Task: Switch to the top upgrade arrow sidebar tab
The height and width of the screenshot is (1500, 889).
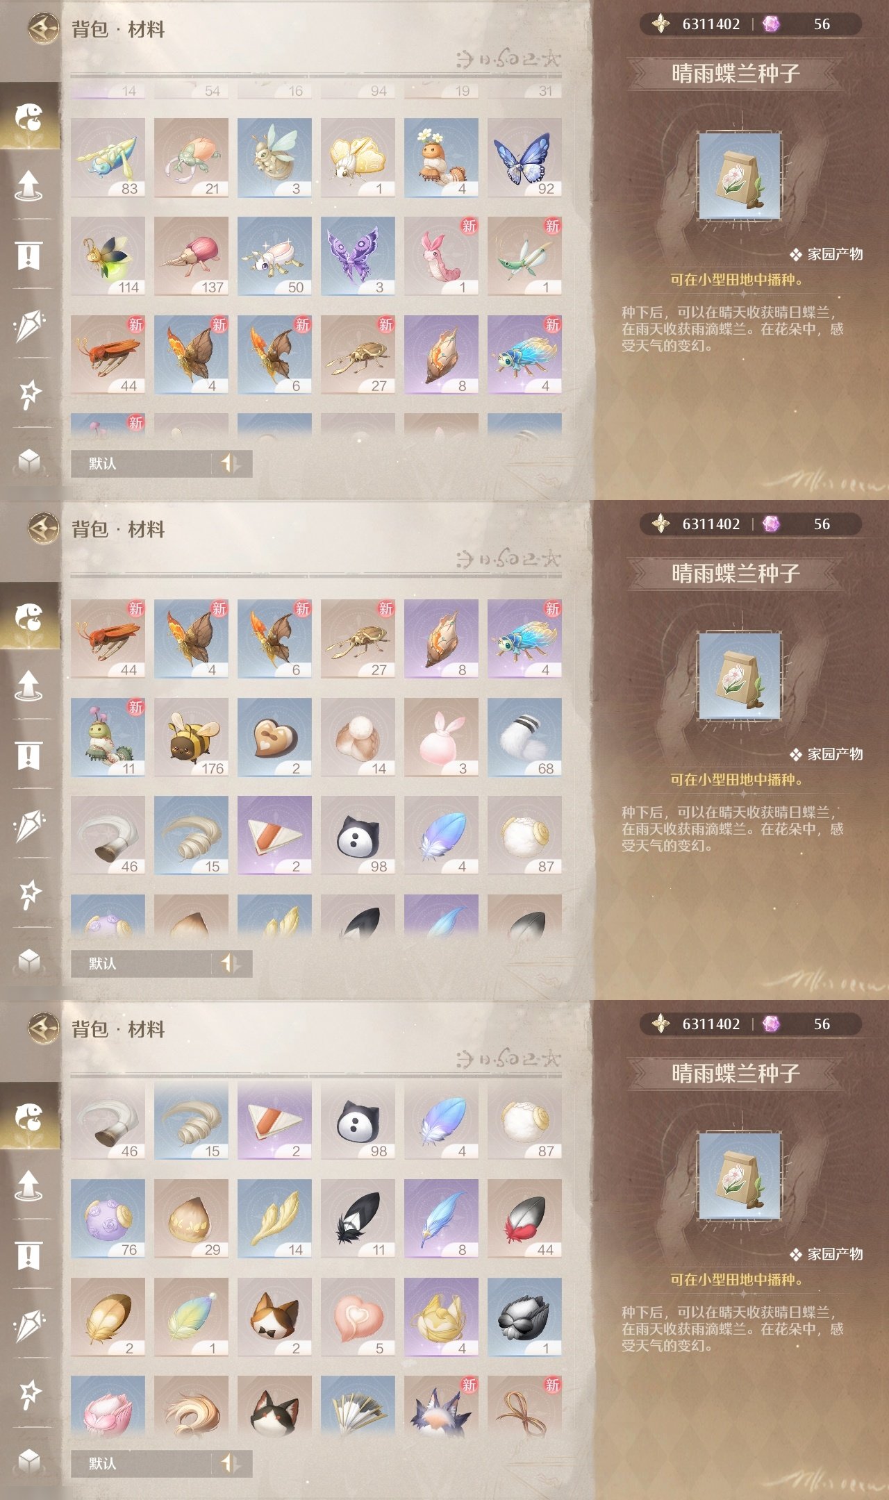Action: click(29, 185)
